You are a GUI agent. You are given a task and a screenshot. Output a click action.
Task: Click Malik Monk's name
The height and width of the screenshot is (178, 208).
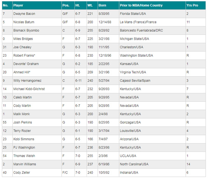click(x=22, y=114)
